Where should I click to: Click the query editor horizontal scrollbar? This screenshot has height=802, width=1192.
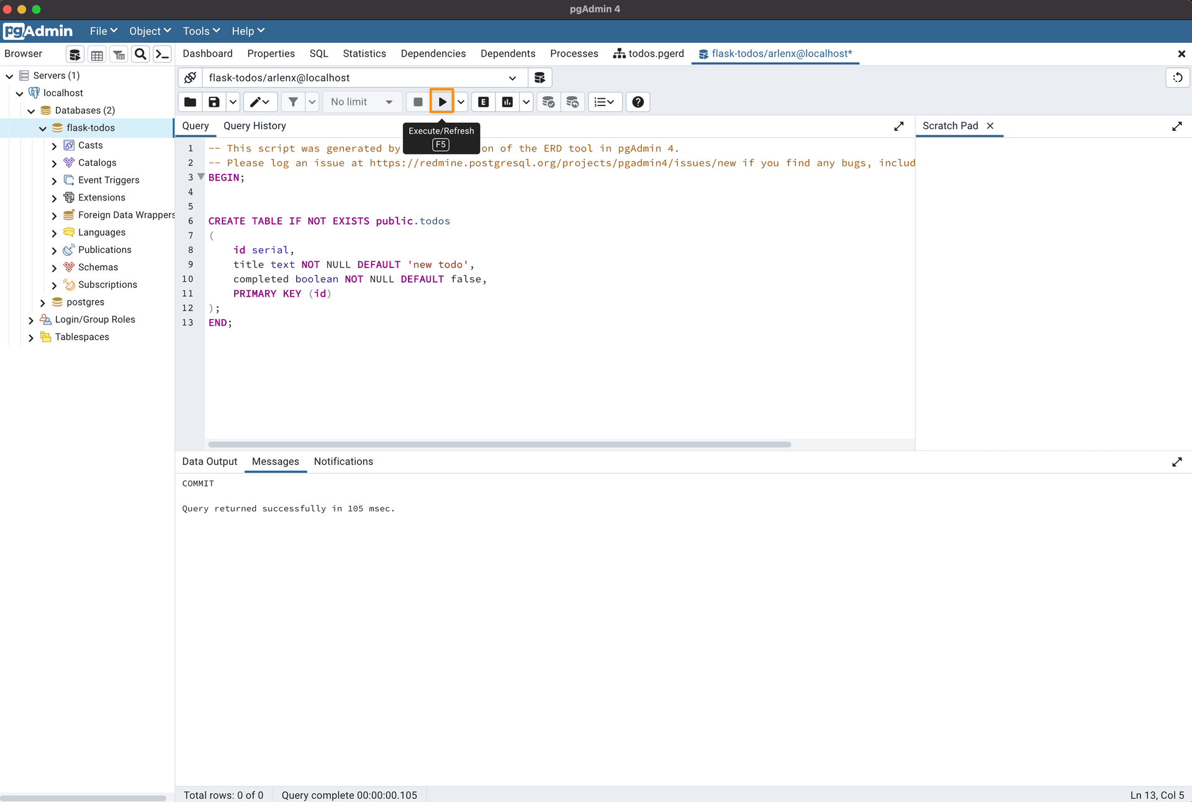[x=499, y=444]
